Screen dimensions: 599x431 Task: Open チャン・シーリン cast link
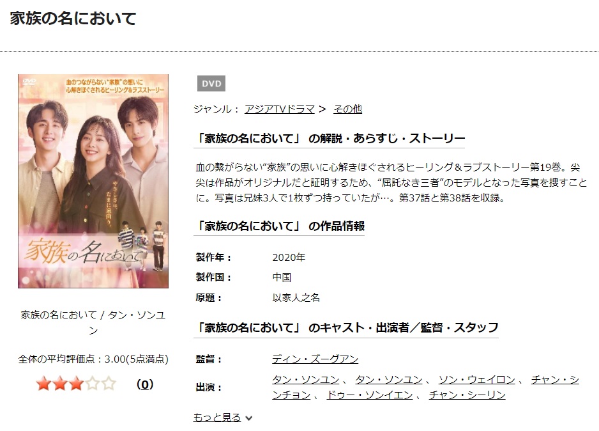pos(467,395)
